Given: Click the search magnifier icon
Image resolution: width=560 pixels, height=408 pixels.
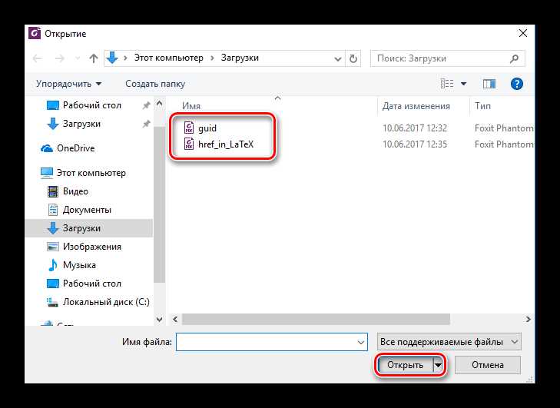Looking at the screenshot, I should pyautogui.click(x=514, y=58).
